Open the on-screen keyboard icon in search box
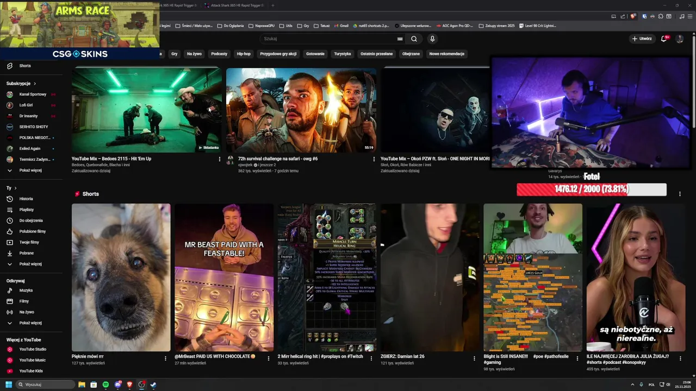Viewport: 696px width, 391px height. click(400, 39)
